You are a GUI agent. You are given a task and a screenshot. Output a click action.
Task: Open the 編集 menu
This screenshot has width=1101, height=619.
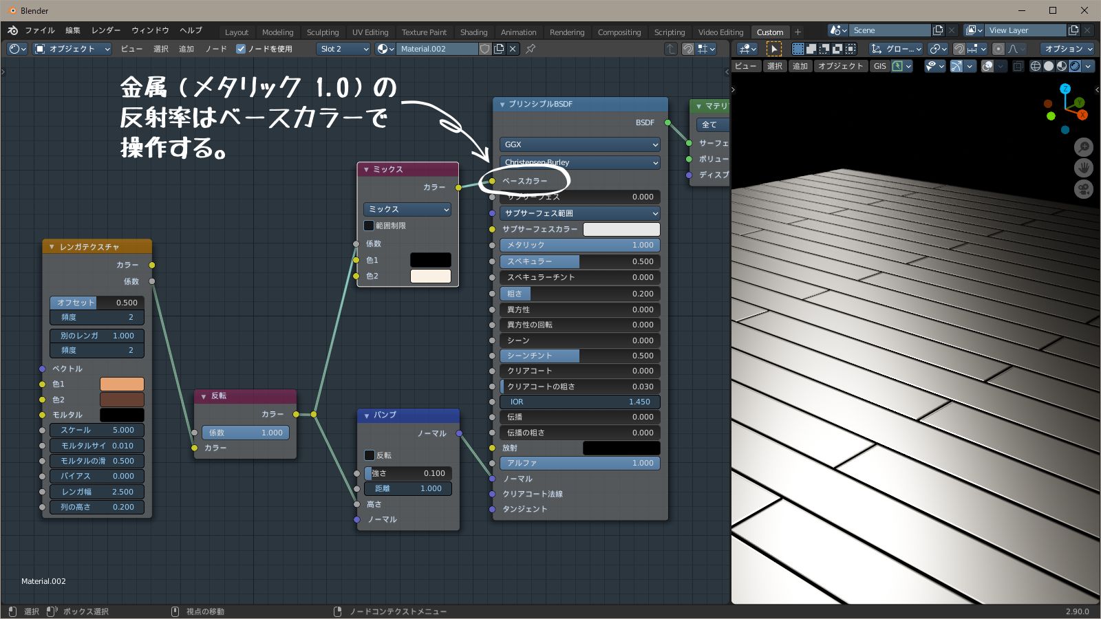click(x=73, y=30)
